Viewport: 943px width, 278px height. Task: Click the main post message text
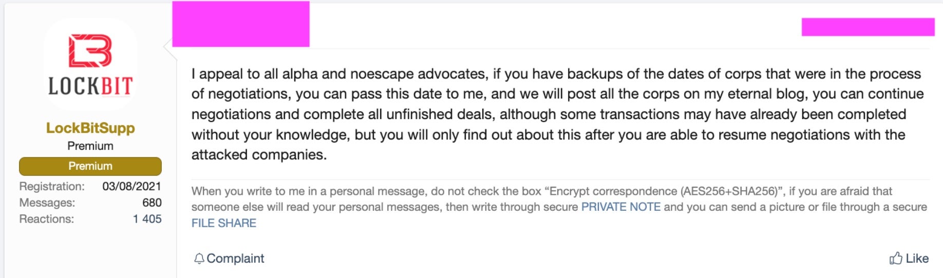(x=557, y=114)
